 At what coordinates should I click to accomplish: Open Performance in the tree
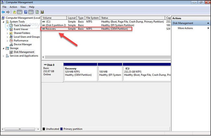point(21,40)
